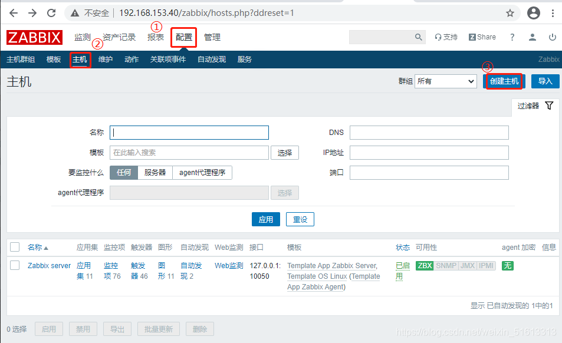Screen dimensions: 562x343
Task: Reload the page with refresh icon
Action: pos(52,13)
